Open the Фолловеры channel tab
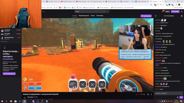This screenshot has width=184, height=103. coord(100,15)
